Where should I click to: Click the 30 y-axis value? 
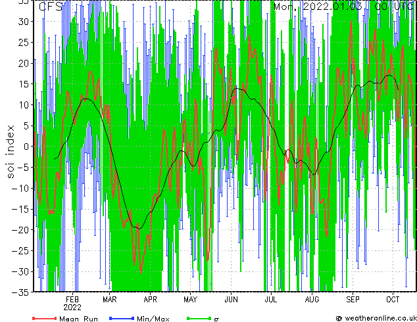[x=23, y=22]
